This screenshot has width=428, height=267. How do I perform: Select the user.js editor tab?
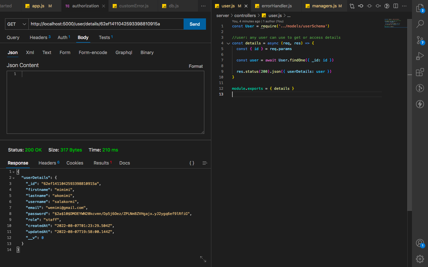(231, 6)
